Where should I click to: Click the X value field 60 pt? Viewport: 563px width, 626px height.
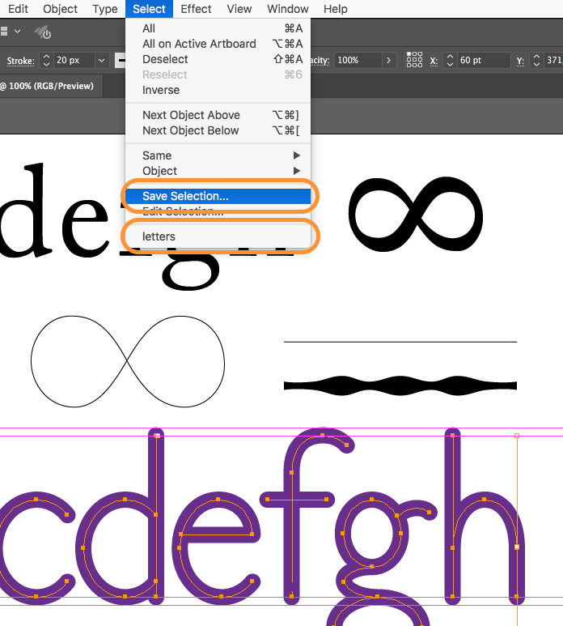coord(483,60)
